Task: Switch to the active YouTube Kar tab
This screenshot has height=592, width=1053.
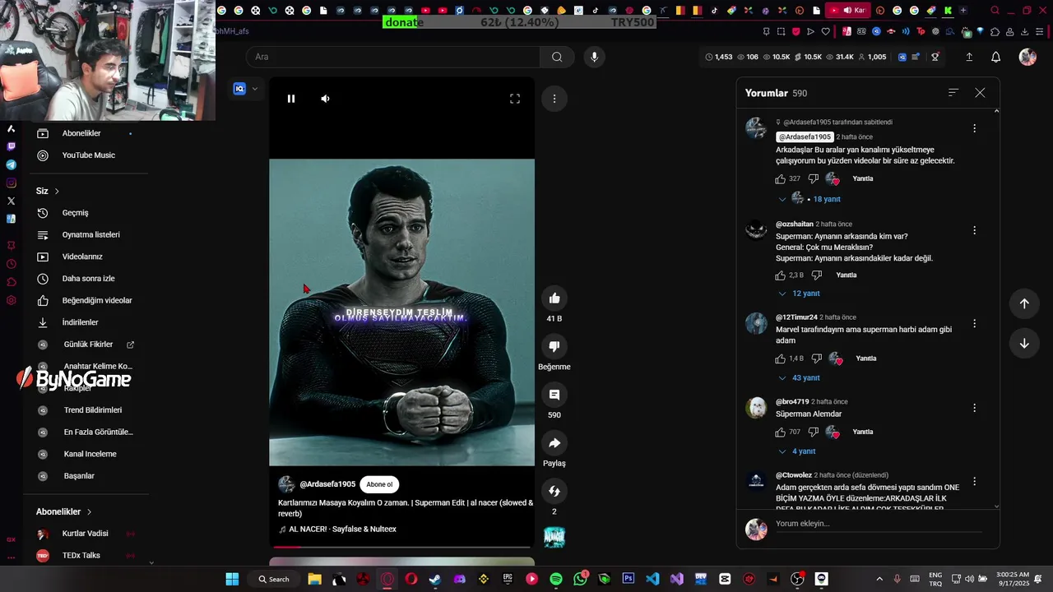Action: (x=848, y=11)
